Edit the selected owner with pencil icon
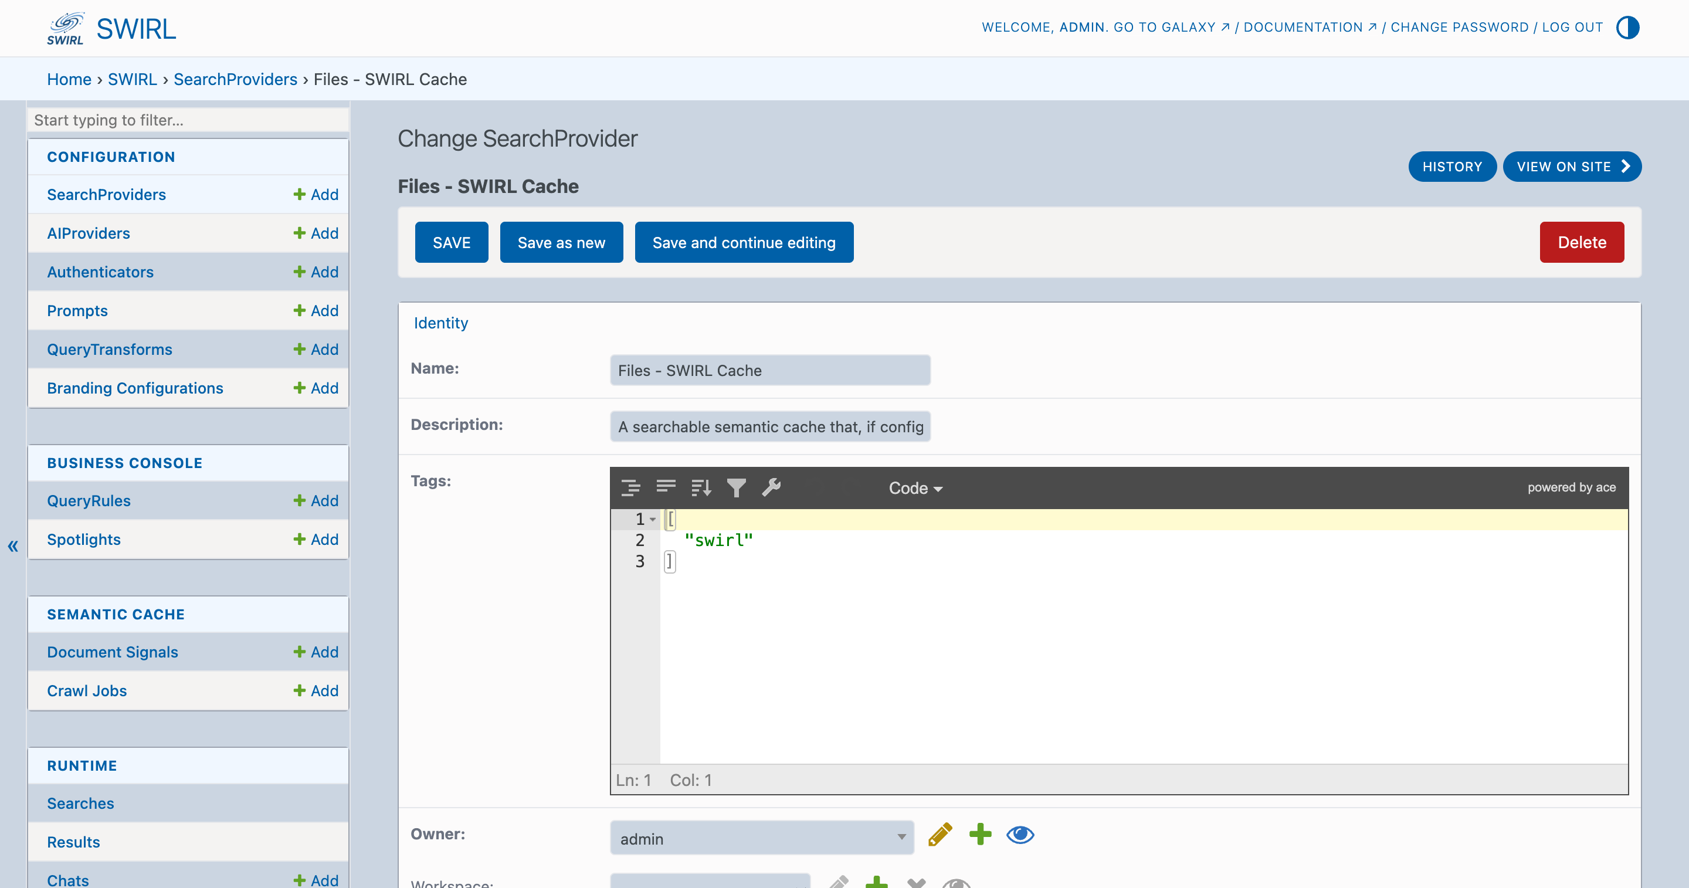The height and width of the screenshot is (888, 1689). coord(940,835)
